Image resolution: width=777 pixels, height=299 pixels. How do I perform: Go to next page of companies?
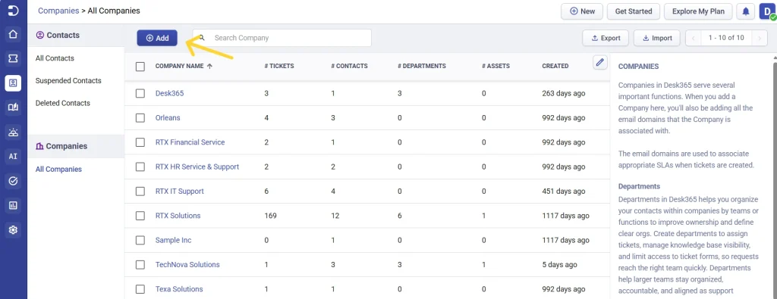point(759,38)
